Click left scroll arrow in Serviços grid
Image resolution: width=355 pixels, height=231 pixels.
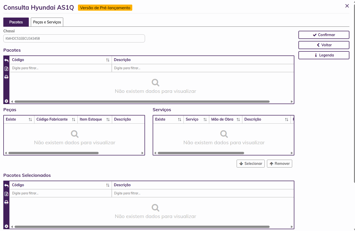tap(155, 153)
